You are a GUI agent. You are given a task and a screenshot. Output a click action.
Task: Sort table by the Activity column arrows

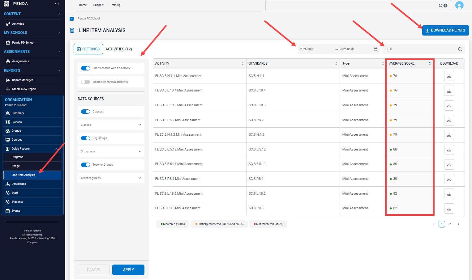pyautogui.click(x=242, y=64)
